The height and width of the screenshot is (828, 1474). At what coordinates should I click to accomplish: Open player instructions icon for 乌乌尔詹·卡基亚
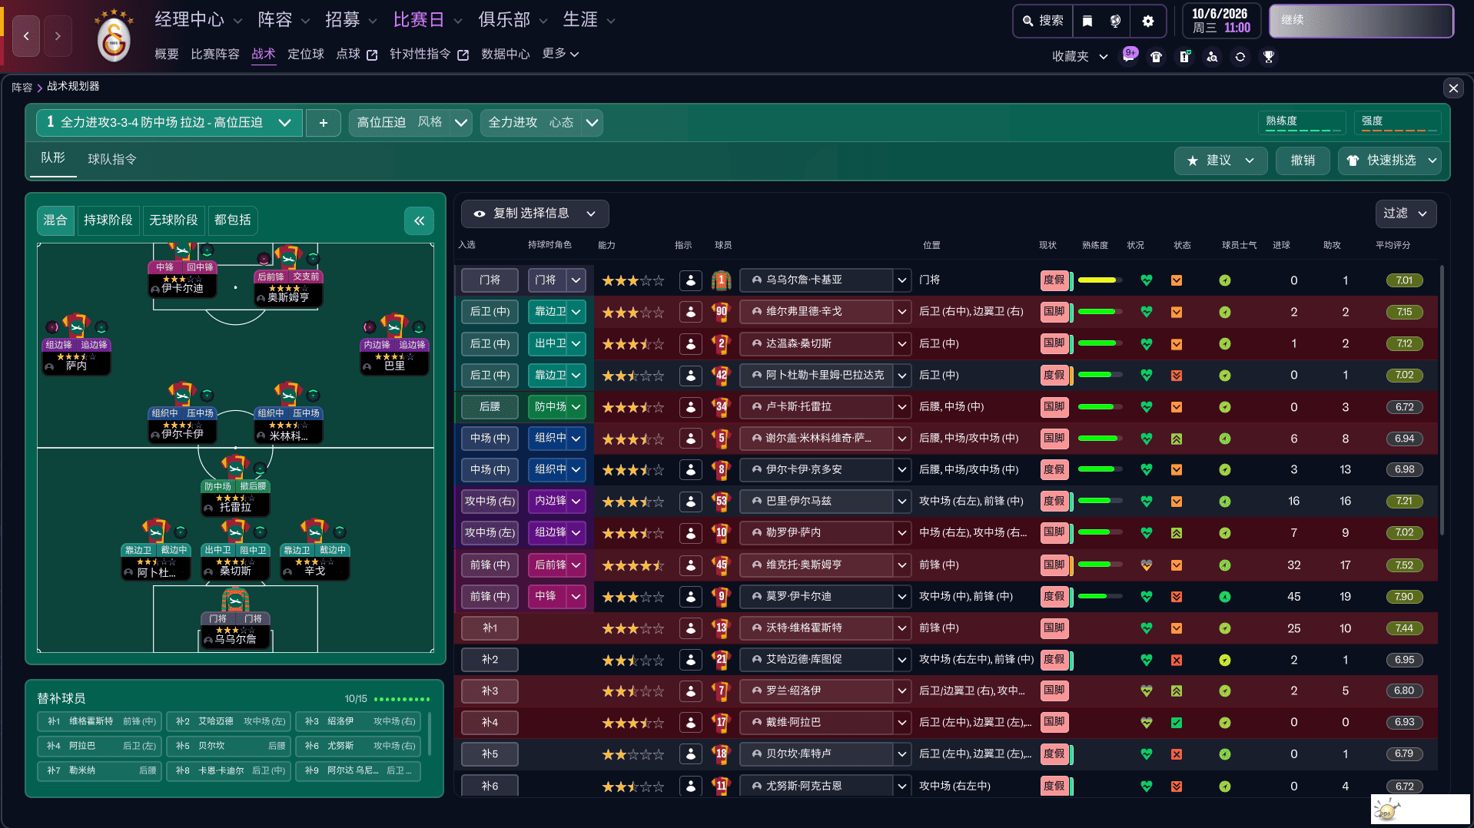[690, 280]
